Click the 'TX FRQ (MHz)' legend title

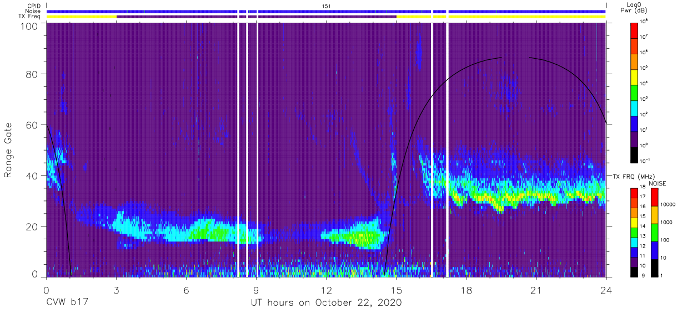click(x=633, y=176)
